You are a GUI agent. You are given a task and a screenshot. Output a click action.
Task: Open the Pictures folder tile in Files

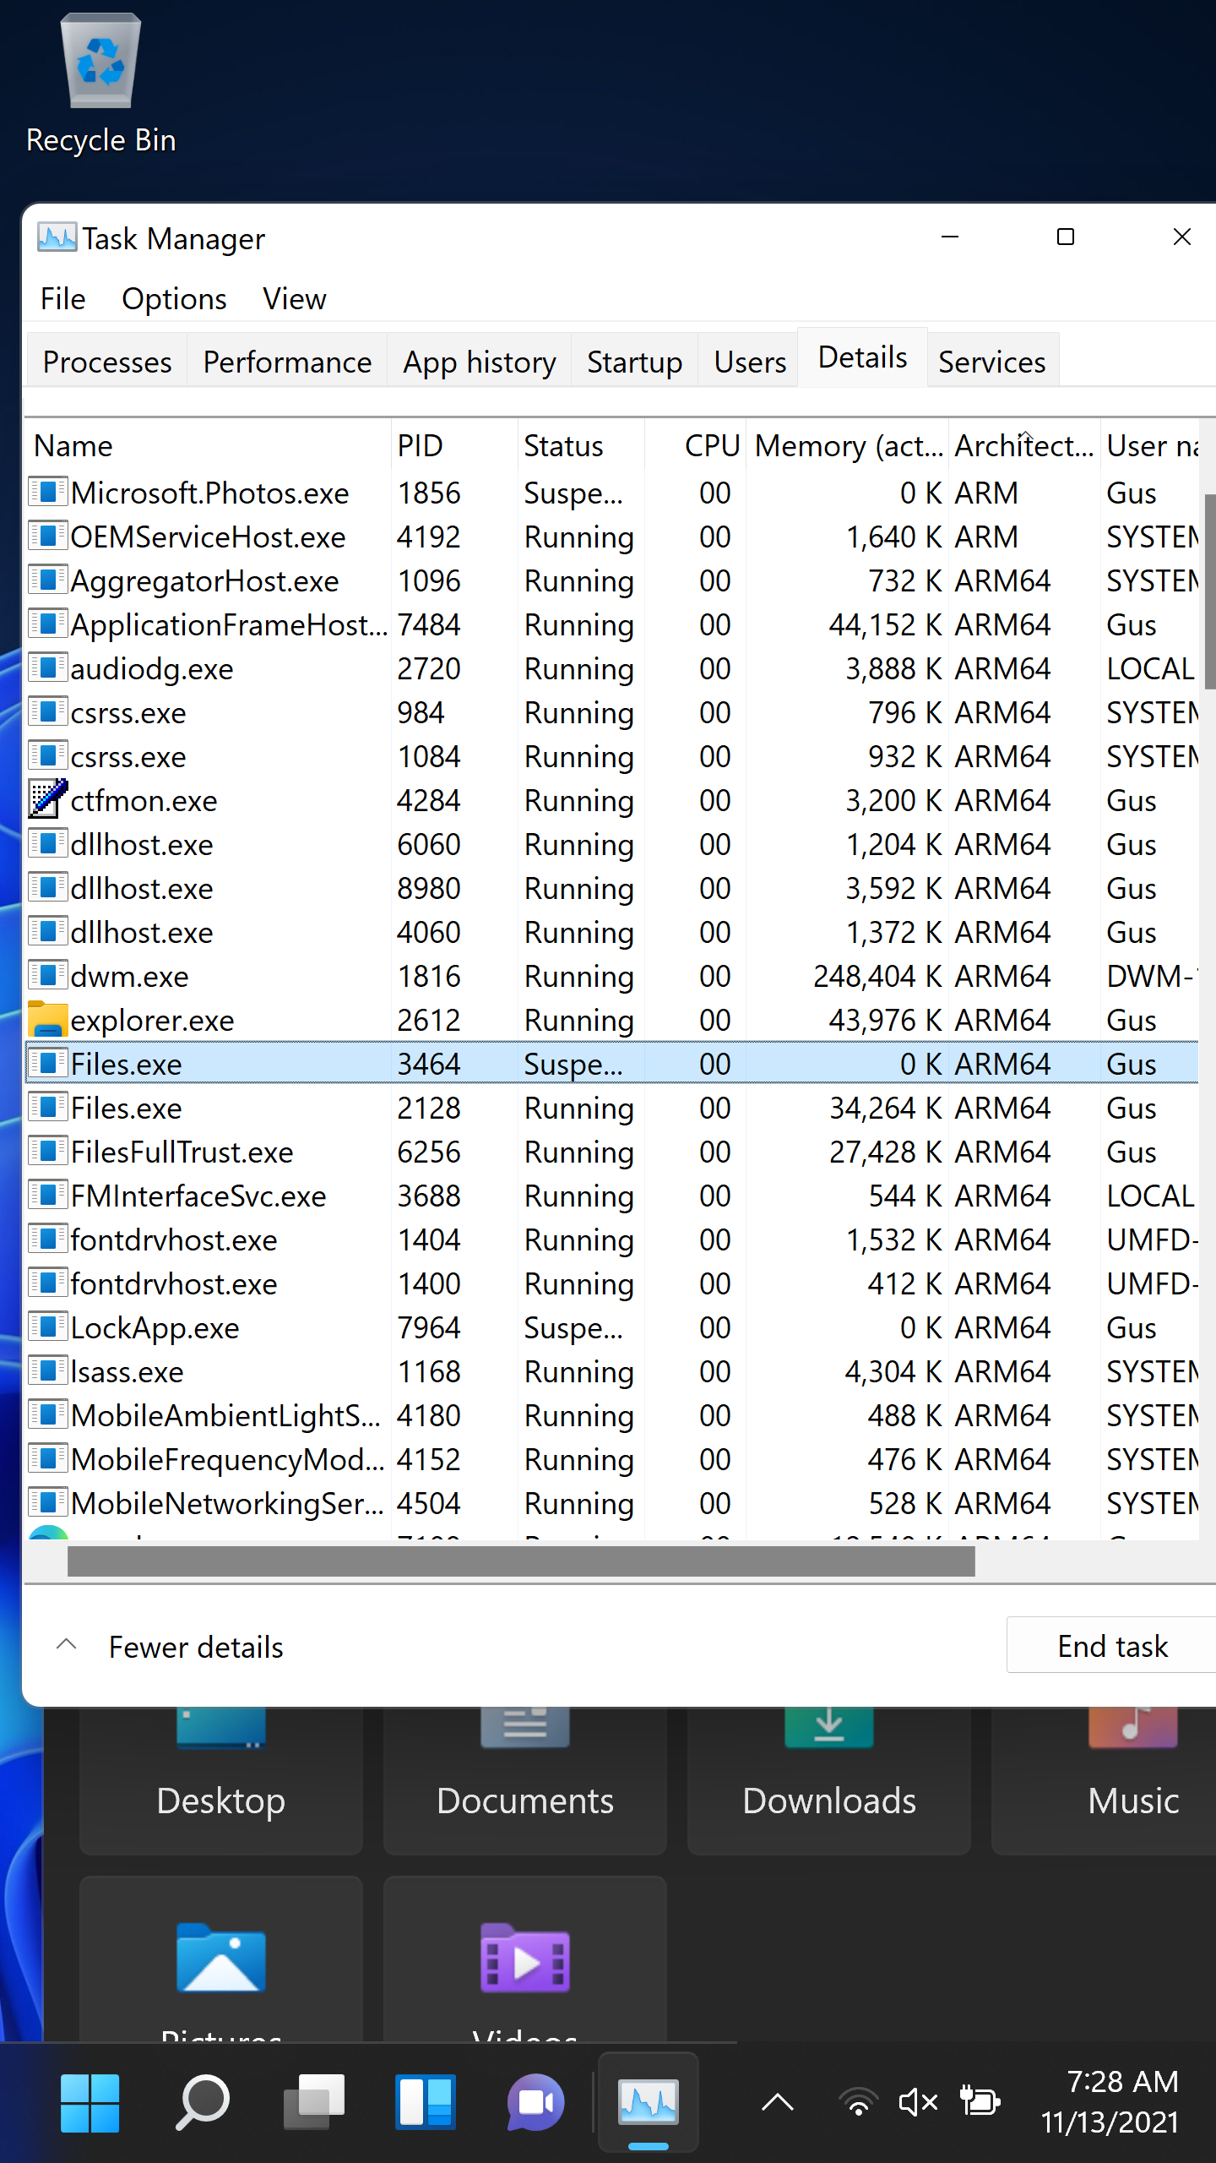[221, 1960]
